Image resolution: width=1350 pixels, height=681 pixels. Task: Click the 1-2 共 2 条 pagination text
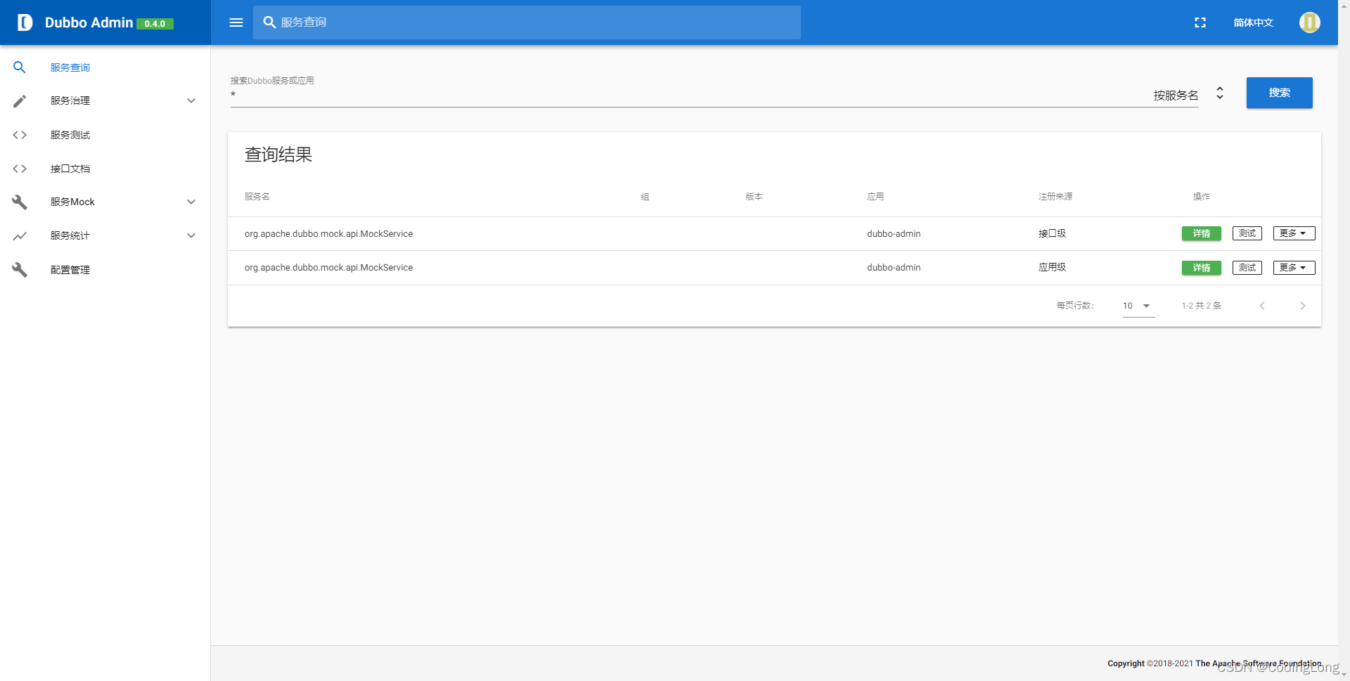point(1201,306)
